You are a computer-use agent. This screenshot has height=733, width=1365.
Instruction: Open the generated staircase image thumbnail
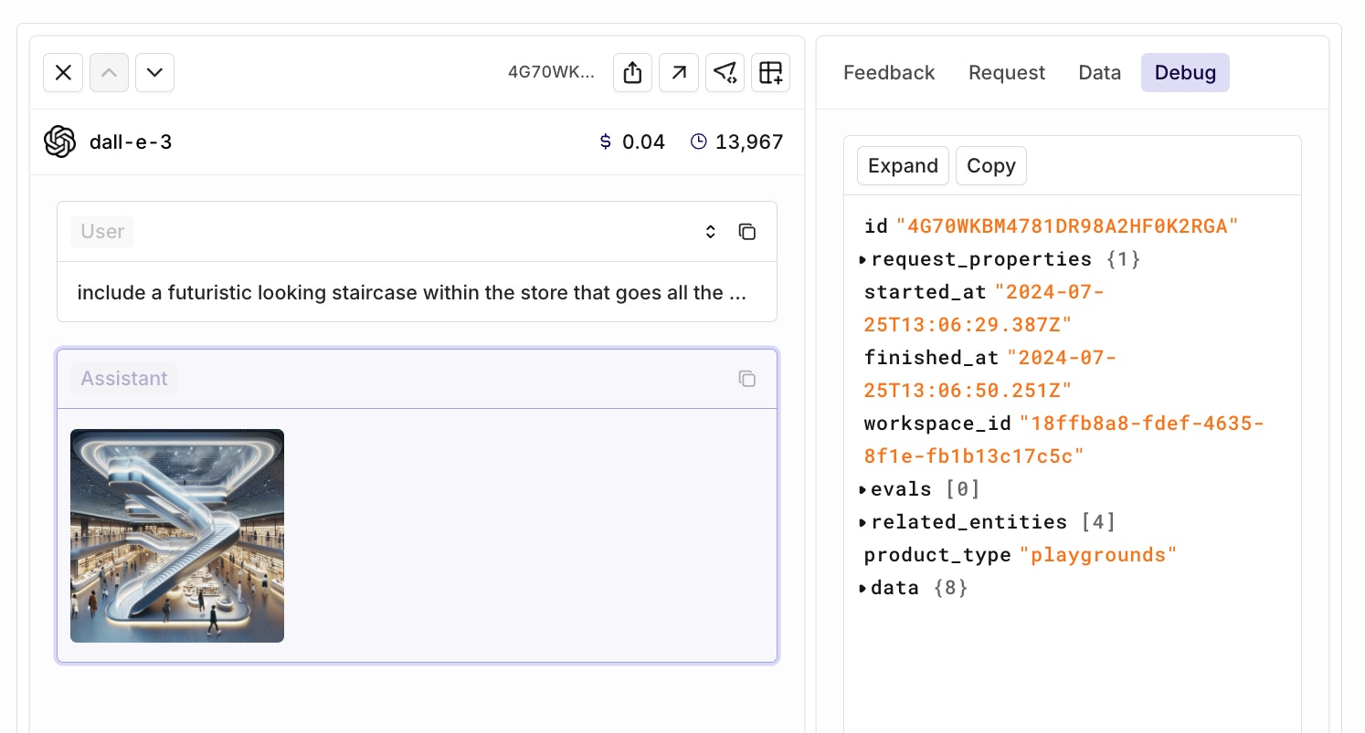click(177, 536)
